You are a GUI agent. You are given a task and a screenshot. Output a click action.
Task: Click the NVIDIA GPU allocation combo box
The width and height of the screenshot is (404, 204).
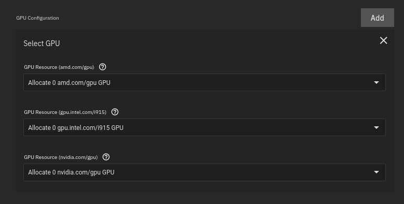204,172
